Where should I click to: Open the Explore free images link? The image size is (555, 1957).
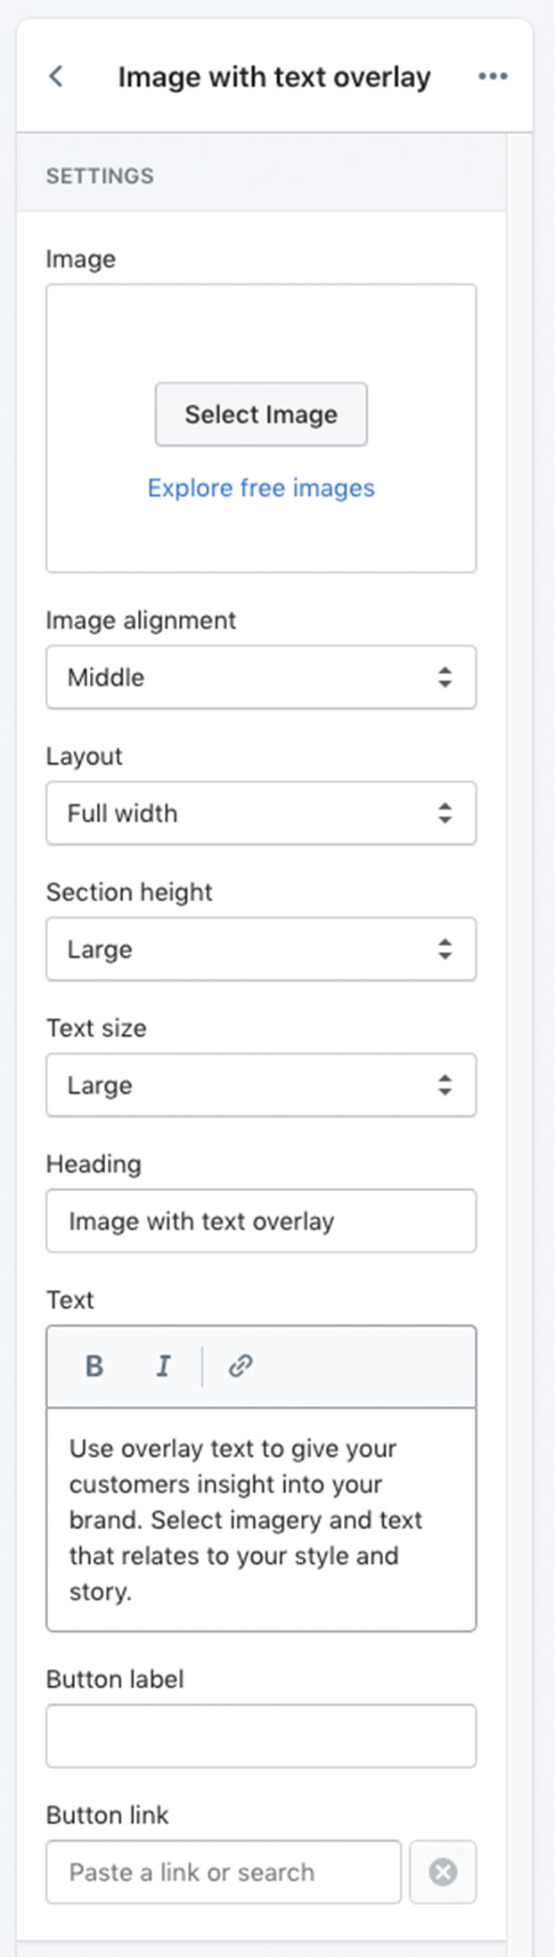[x=261, y=488]
